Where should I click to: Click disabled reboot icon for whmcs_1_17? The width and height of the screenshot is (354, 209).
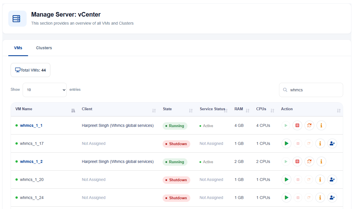coord(309,143)
